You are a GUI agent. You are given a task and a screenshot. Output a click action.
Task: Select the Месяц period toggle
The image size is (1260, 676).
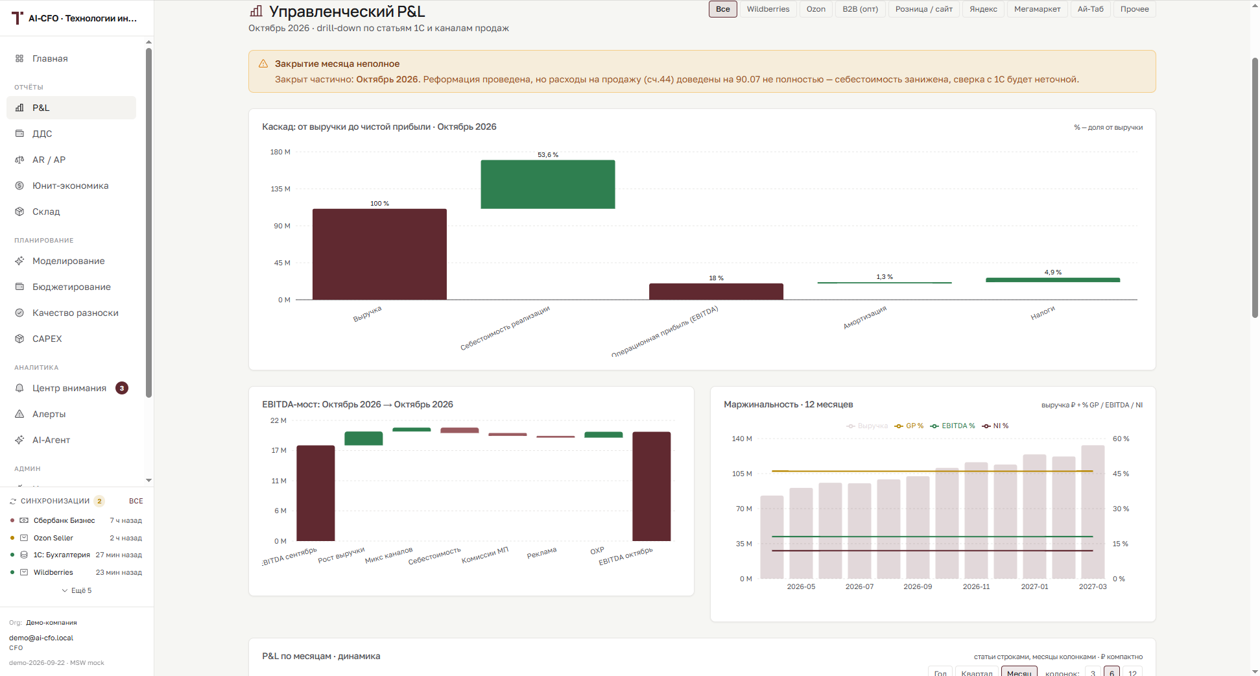coord(1019,672)
